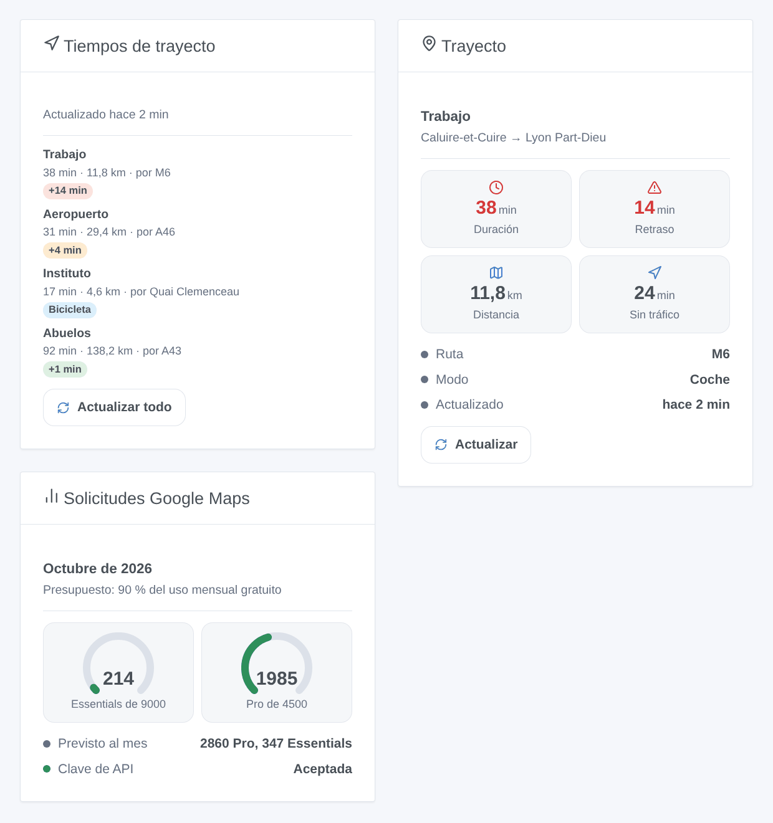Click the 14 min Retraso tile
Viewport: 773px width, 823px height.
(x=655, y=209)
